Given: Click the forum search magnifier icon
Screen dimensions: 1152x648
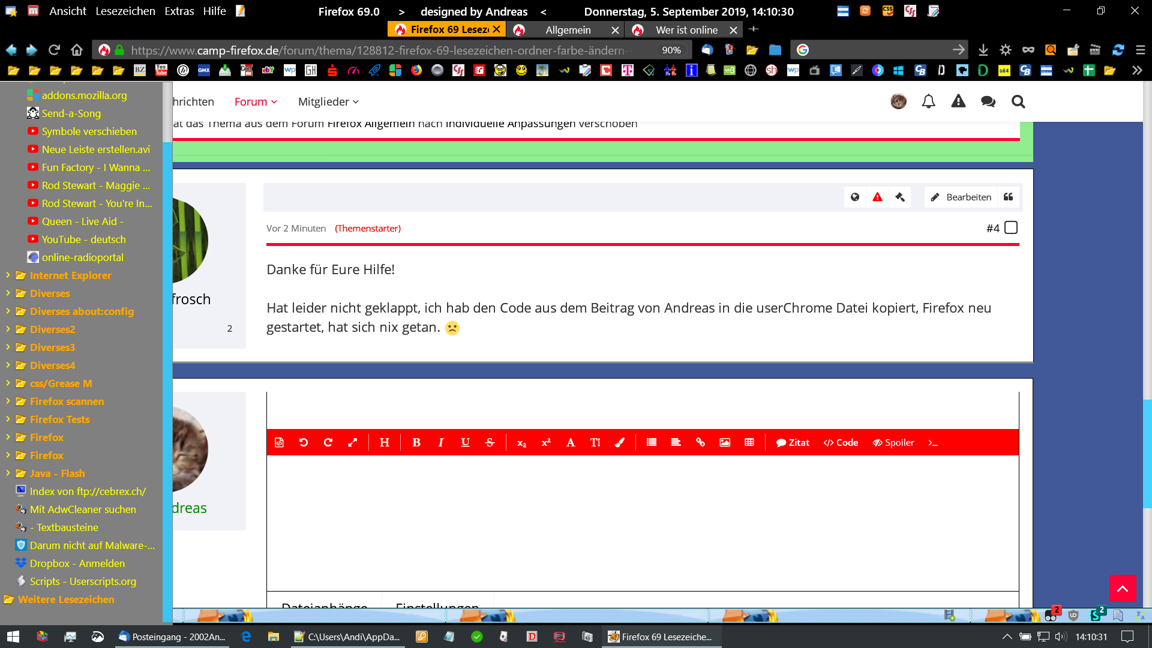Looking at the screenshot, I should [1018, 101].
